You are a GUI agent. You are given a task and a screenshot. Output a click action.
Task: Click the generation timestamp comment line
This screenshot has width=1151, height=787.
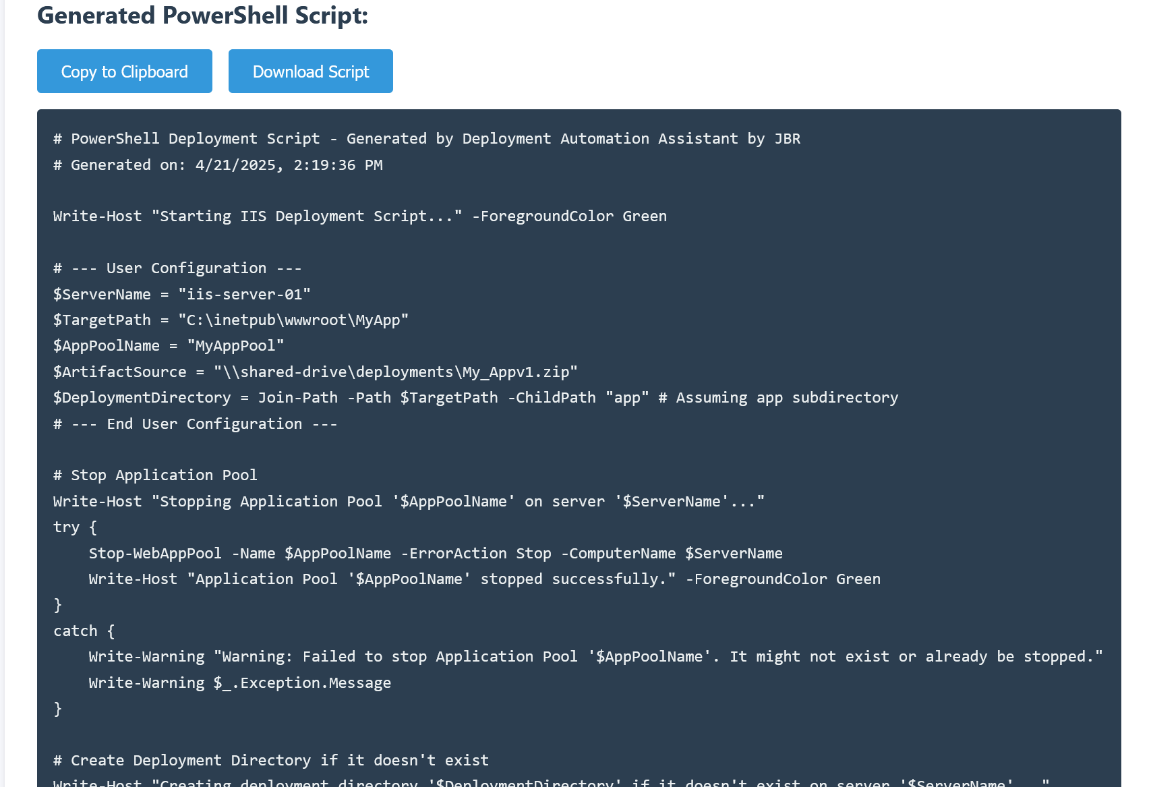coord(217,165)
